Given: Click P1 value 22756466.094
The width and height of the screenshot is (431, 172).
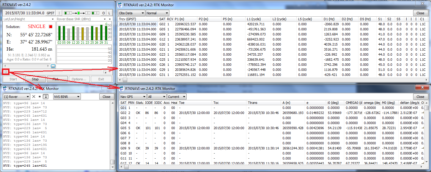Looking at the screenshot, I should [x=185, y=29].
